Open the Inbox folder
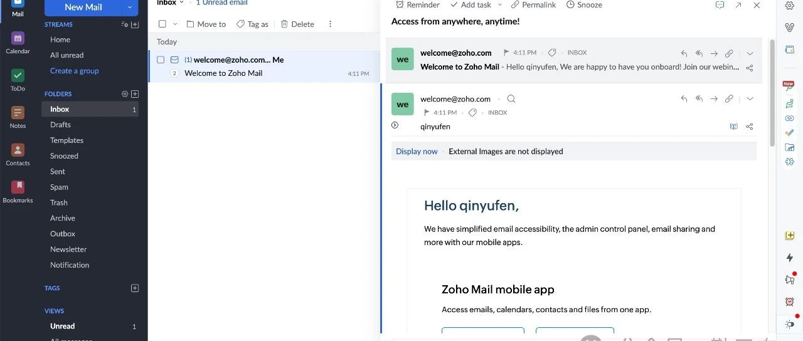Screen dimensions: 803x341 [90, 109]
